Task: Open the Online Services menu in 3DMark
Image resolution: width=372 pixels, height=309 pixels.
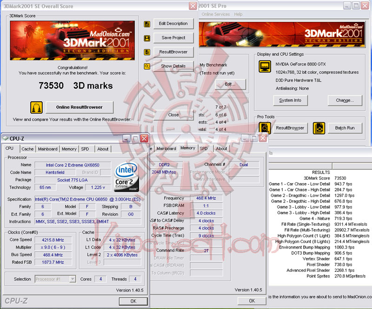Action: coord(216,14)
